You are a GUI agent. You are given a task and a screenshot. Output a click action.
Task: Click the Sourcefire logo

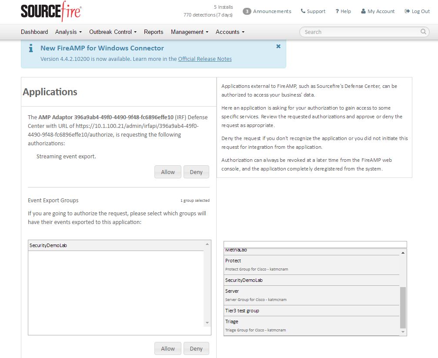tap(51, 11)
